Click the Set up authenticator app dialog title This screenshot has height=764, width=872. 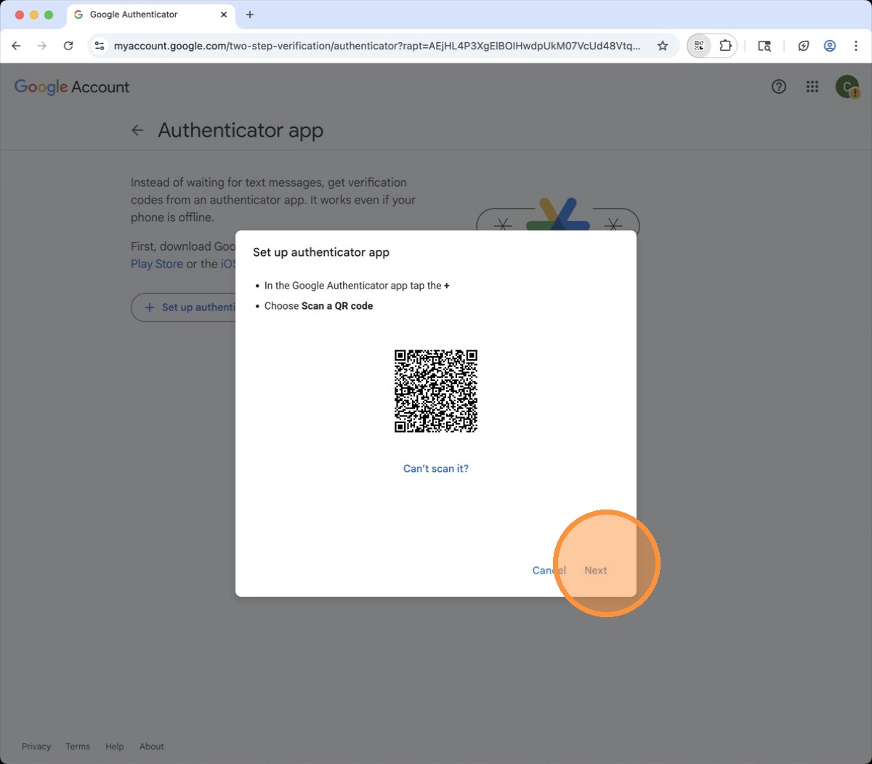pyautogui.click(x=321, y=252)
